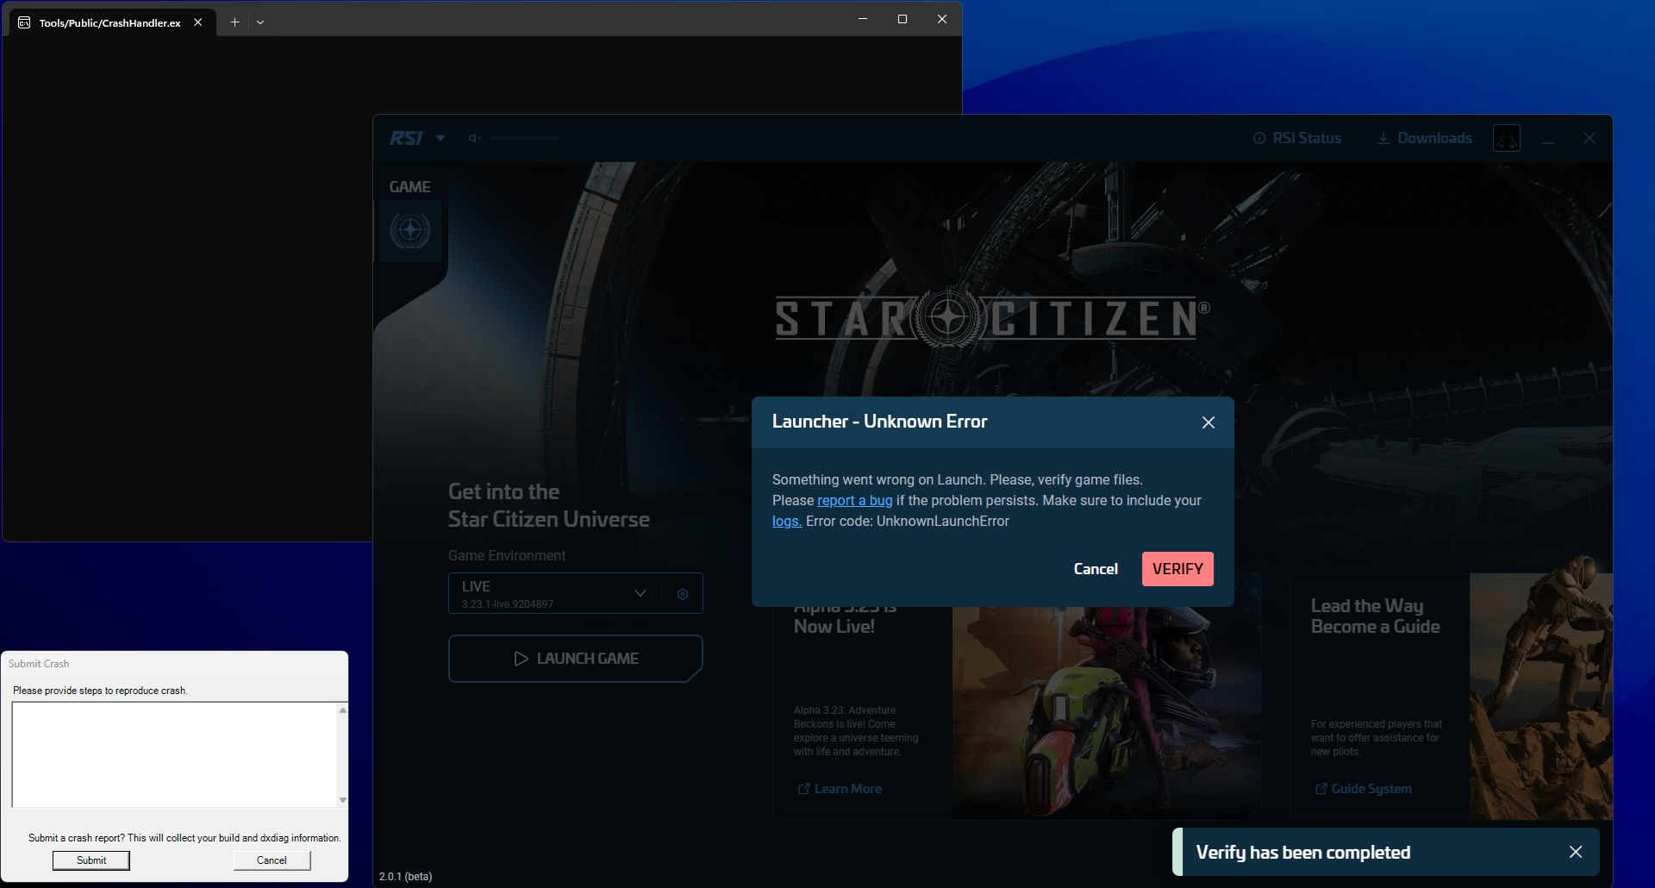1655x888 pixels.
Task: Open a new terminal tab
Action: tap(234, 22)
